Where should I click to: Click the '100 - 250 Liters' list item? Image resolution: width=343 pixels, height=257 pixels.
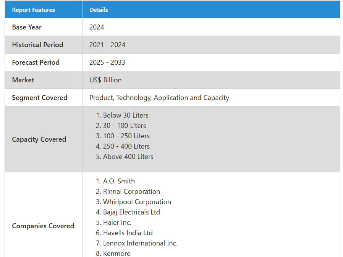[126, 136]
